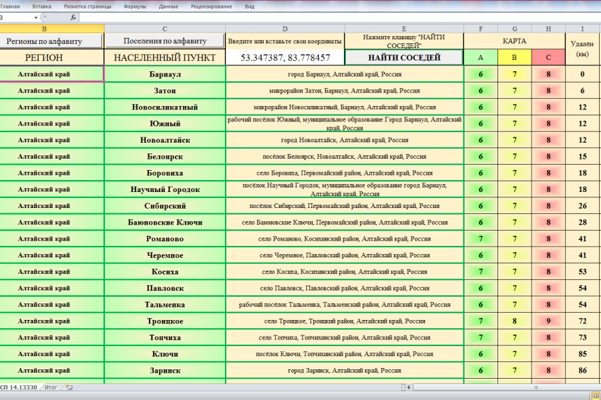Screen dimensions: 601x400
Task: Click the КАРТА header cell
Action: 514,41
